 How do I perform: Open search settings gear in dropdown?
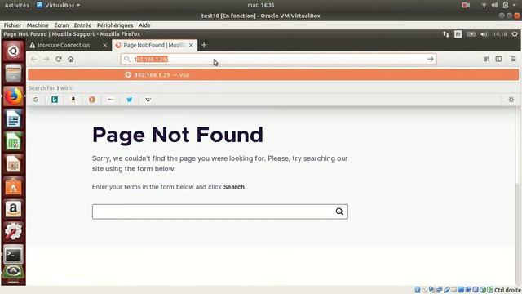point(511,100)
